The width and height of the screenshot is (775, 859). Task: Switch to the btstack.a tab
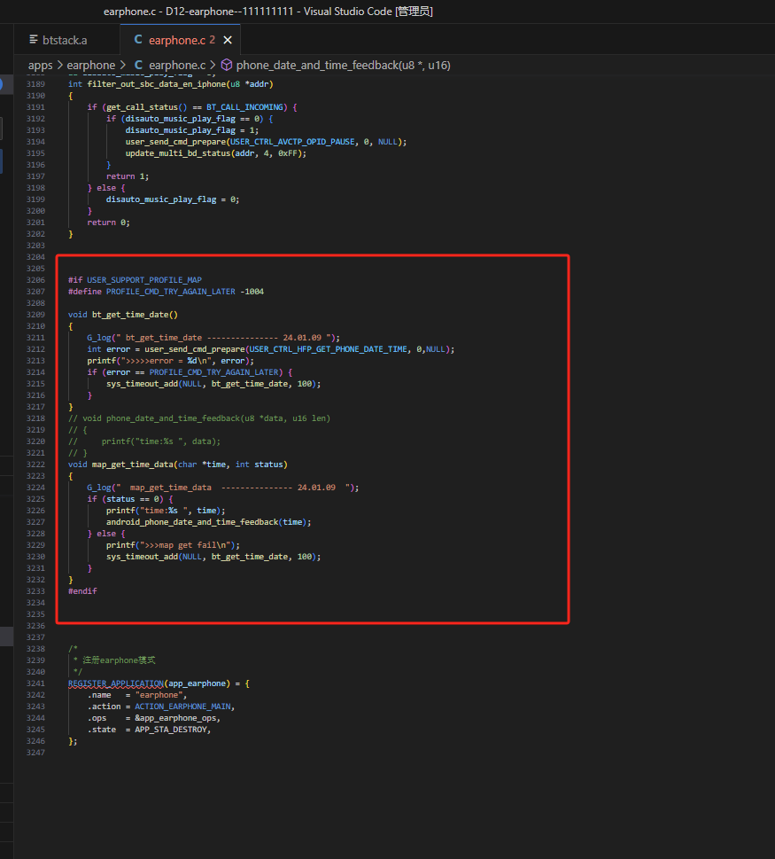pyautogui.click(x=66, y=40)
